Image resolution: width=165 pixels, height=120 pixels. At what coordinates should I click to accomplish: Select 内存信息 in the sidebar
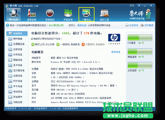[x=16, y=55]
